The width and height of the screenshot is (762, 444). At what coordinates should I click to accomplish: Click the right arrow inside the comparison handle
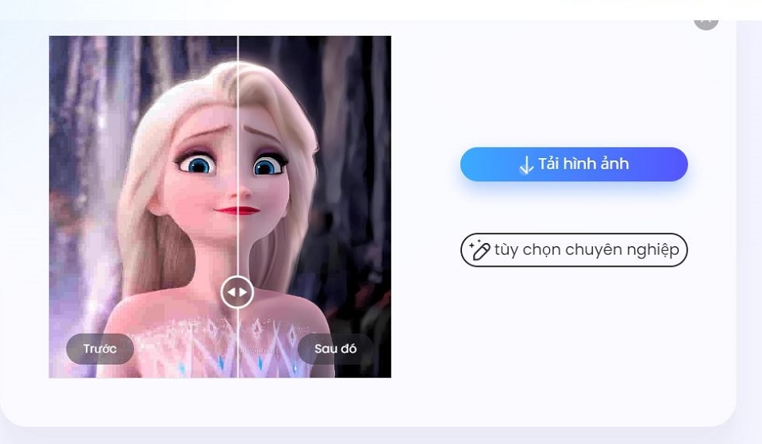coord(243,292)
